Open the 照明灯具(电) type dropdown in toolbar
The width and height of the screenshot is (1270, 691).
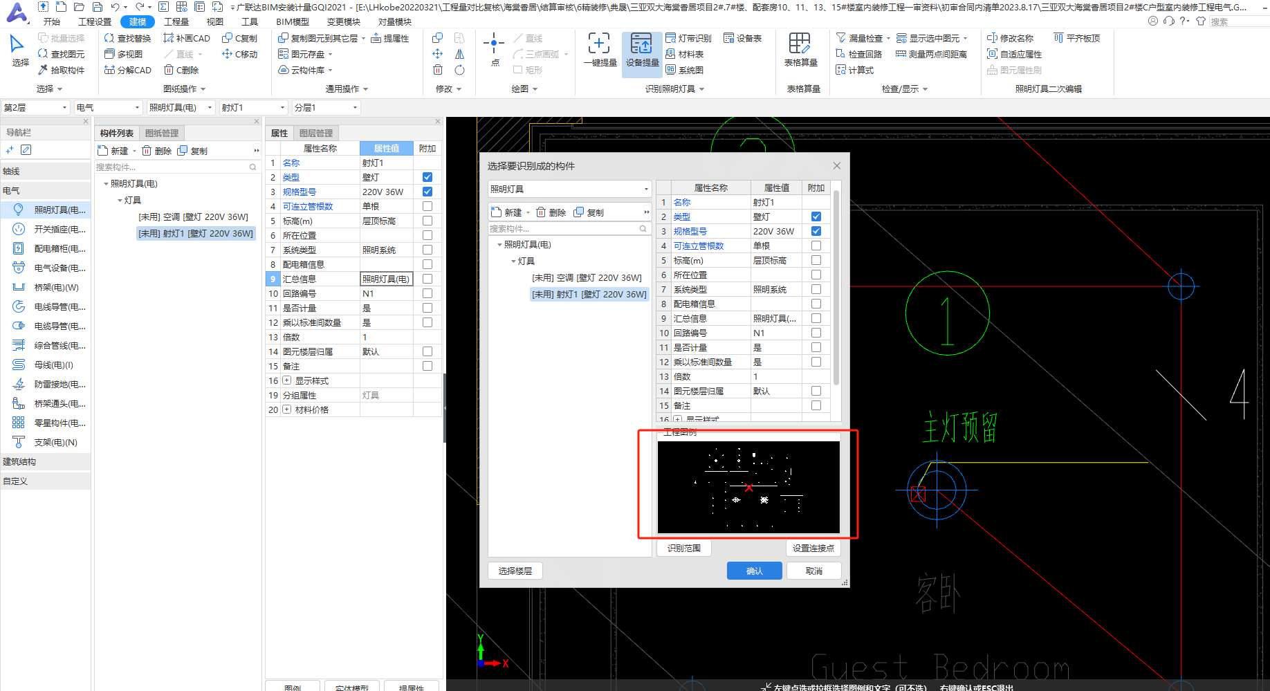181,107
